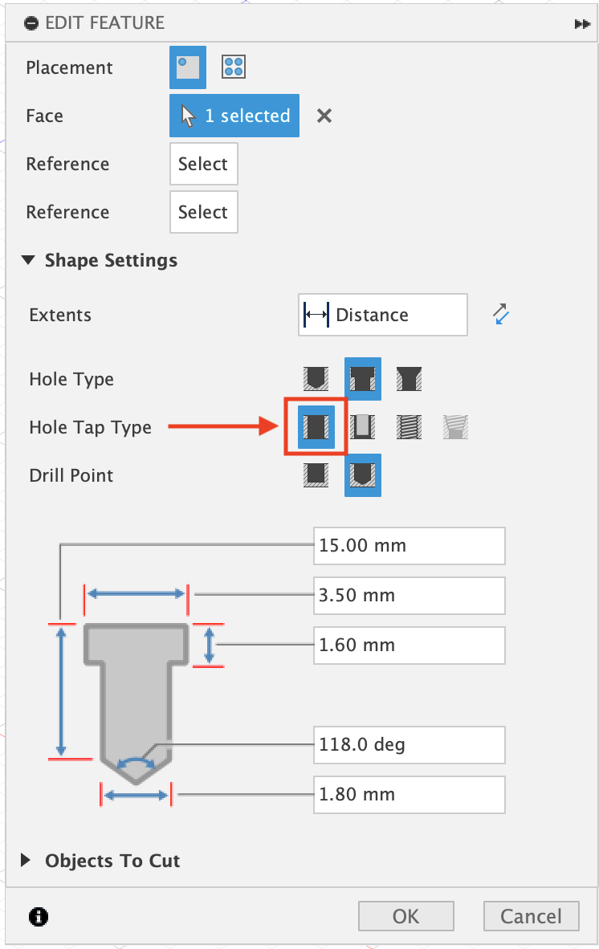Select the counterbore hole type
The height and width of the screenshot is (949, 599).
pos(362,378)
